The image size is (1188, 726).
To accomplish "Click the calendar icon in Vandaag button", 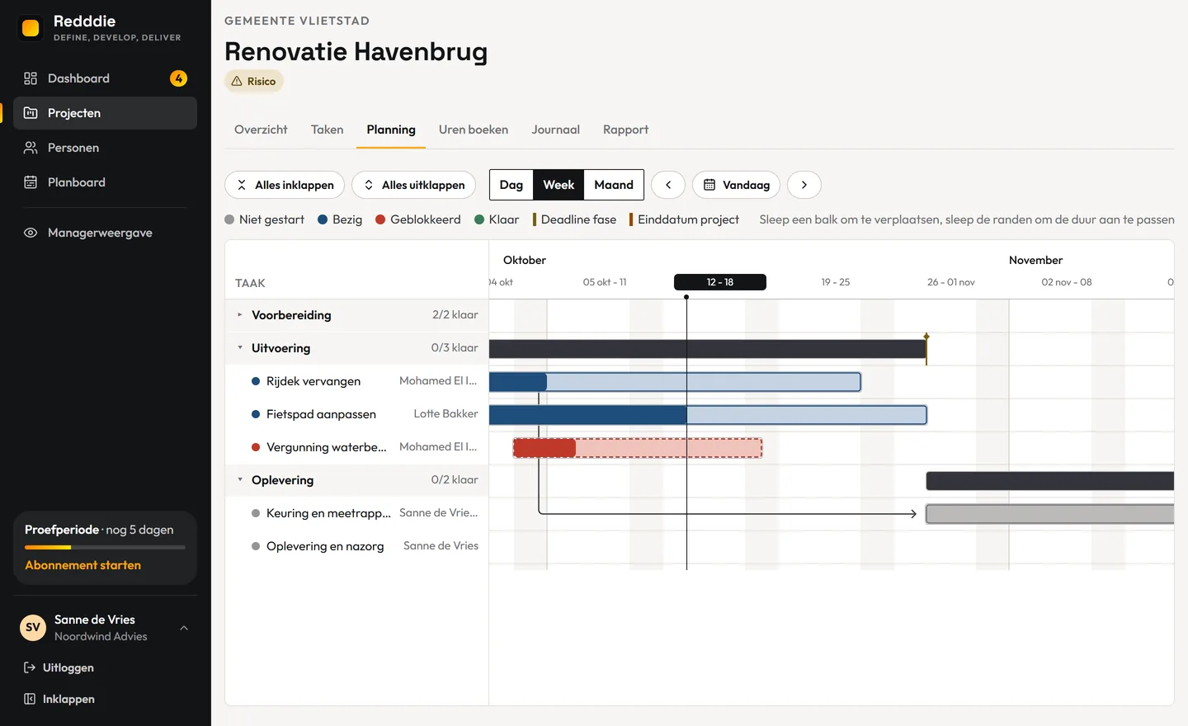I will point(709,185).
